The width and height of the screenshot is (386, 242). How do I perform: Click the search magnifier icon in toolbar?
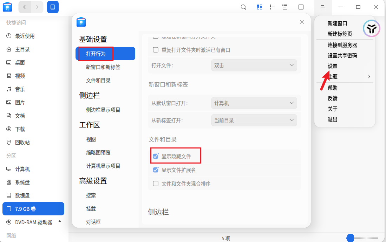(243, 7)
